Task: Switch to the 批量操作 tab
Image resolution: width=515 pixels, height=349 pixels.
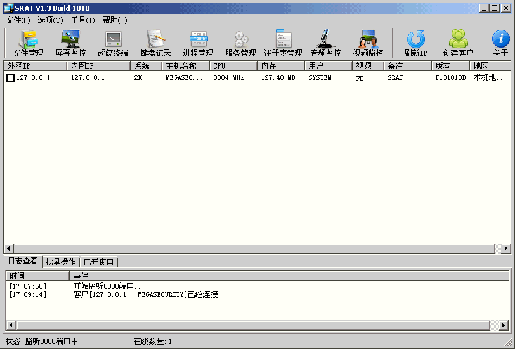Action: 60,262
